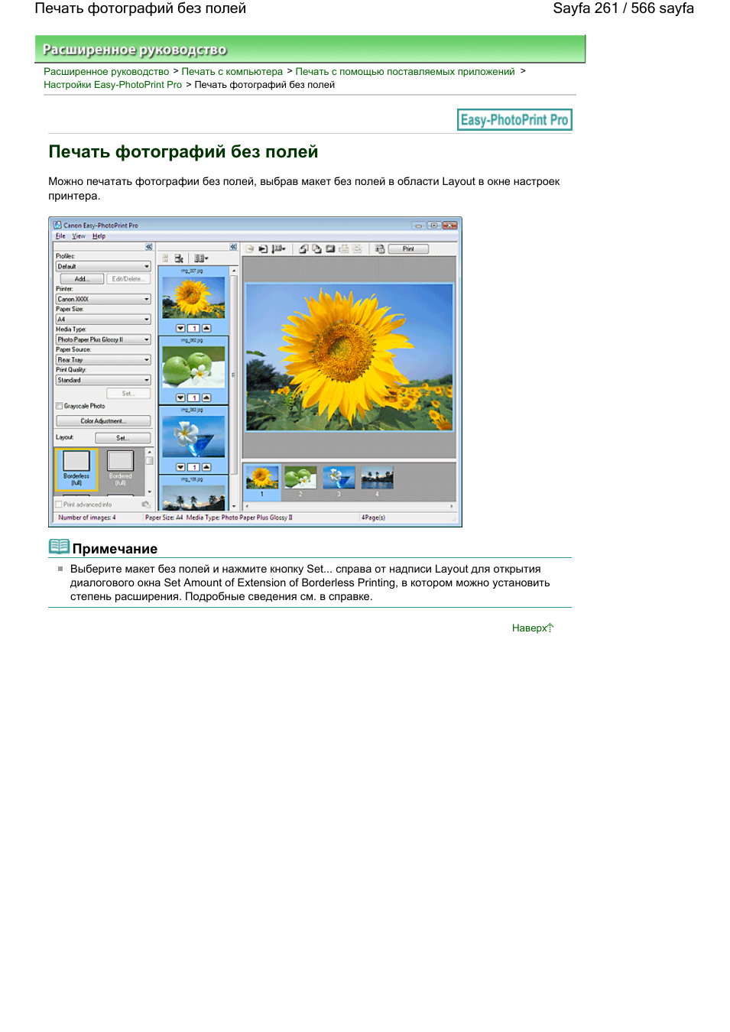The width and height of the screenshot is (730, 1032).
Task: Collapse the settings panel with double-arrow icon
Action: coord(149,247)
